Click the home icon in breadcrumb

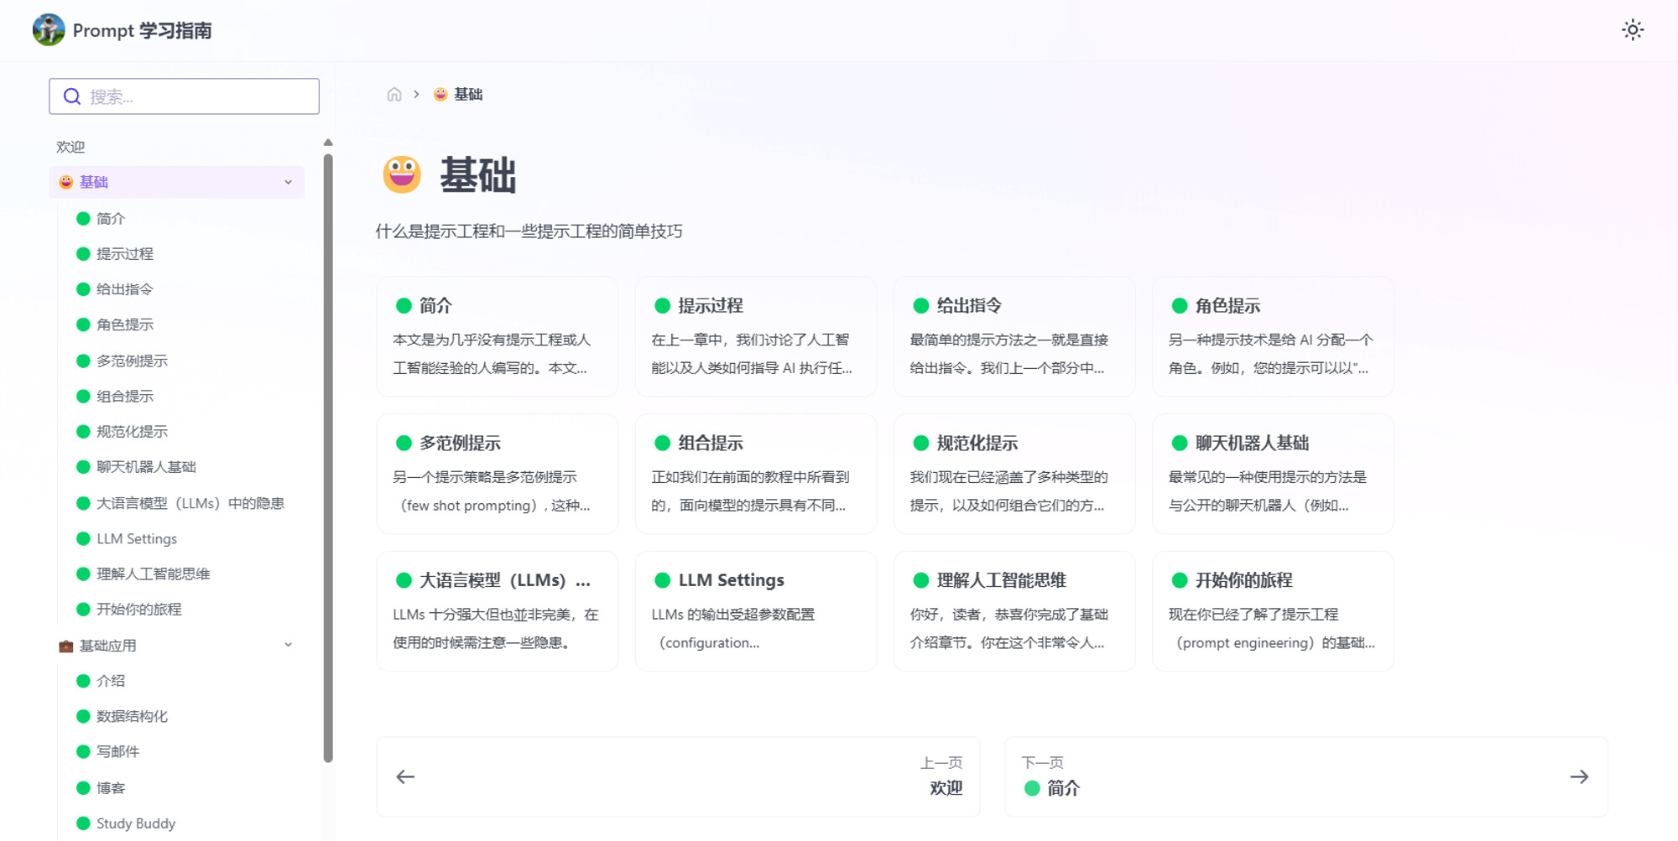[394, 95]
